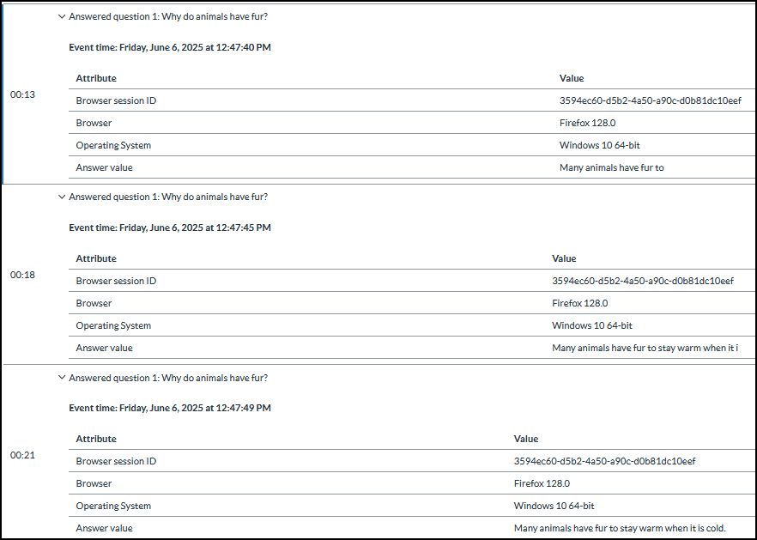Click the session ID value in 00:13 event
Screen dimensions: 757x540
(651, 100)
